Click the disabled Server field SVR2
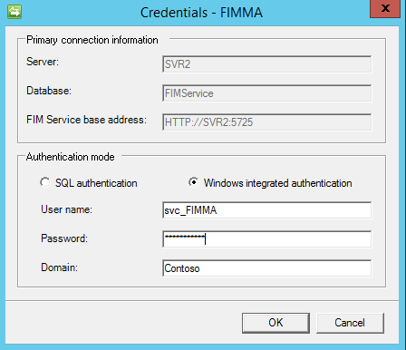Image resolution: width=406 pixels, height=350 pixels. pyautogui.click(x=267, y=64)
